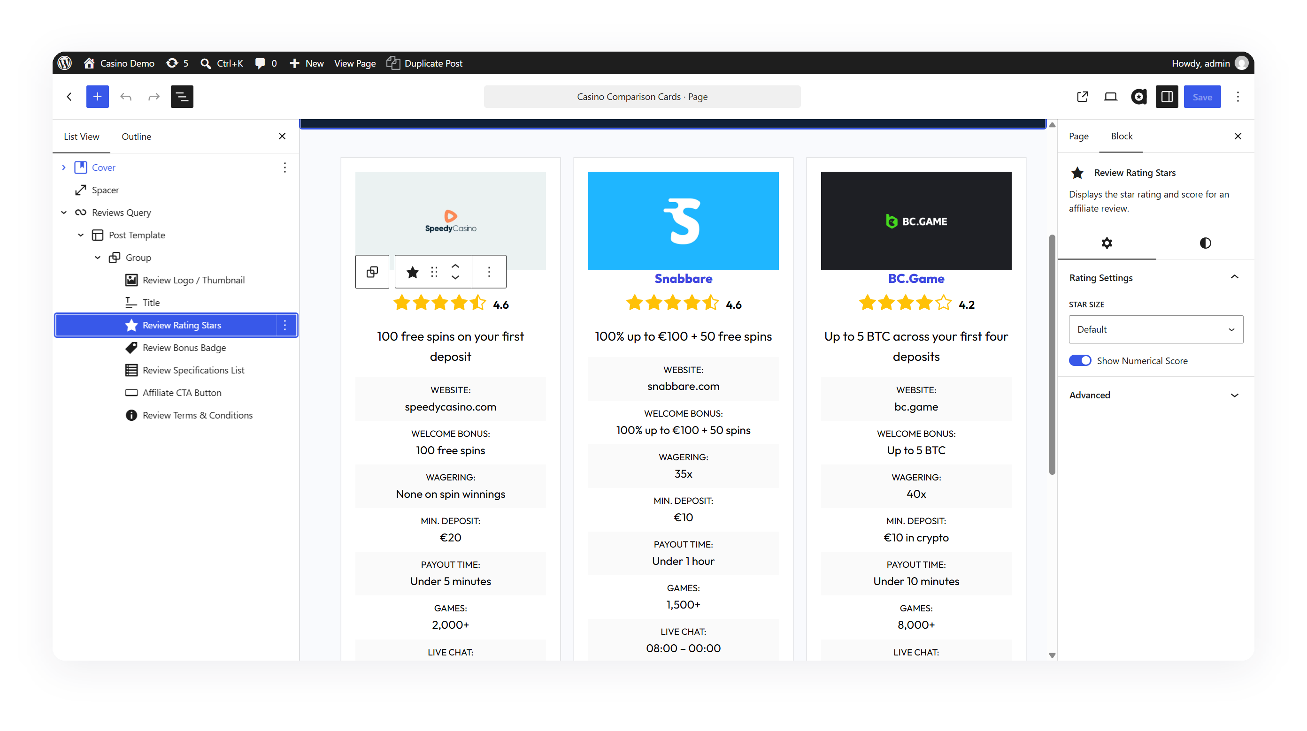
Task: Open the view page external link icon
Action: tap(1082, 96)
